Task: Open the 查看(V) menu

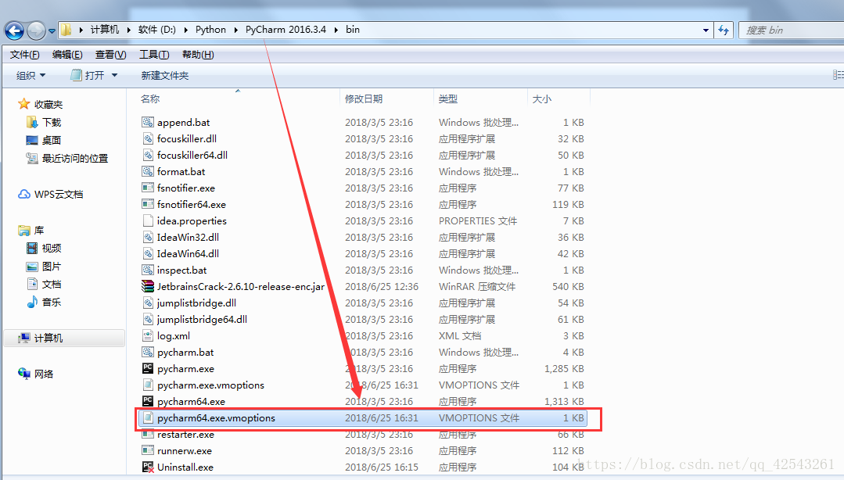Action: 110,55
